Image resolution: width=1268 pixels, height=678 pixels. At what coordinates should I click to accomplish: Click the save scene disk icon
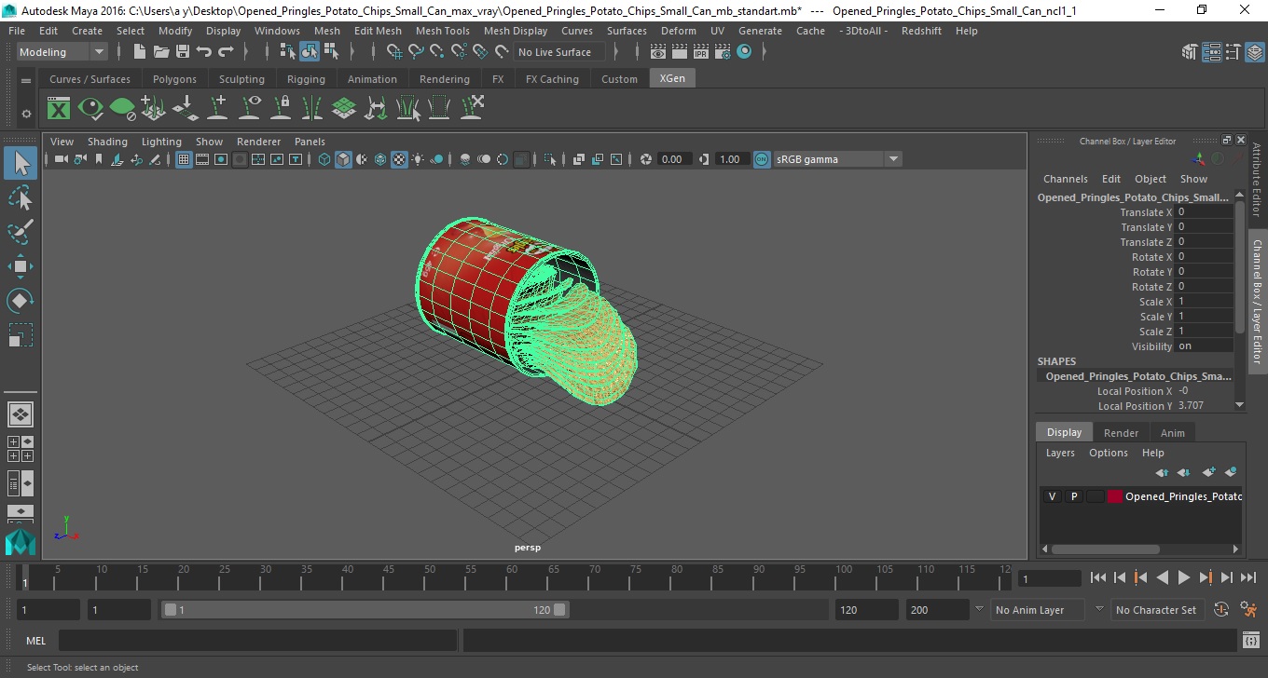point(182,52)
